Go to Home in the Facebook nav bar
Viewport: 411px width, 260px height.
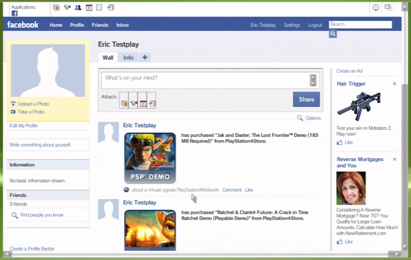(56, 25)
